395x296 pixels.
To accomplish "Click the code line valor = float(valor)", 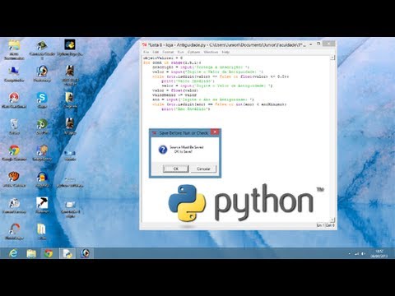I will (175, 90).
